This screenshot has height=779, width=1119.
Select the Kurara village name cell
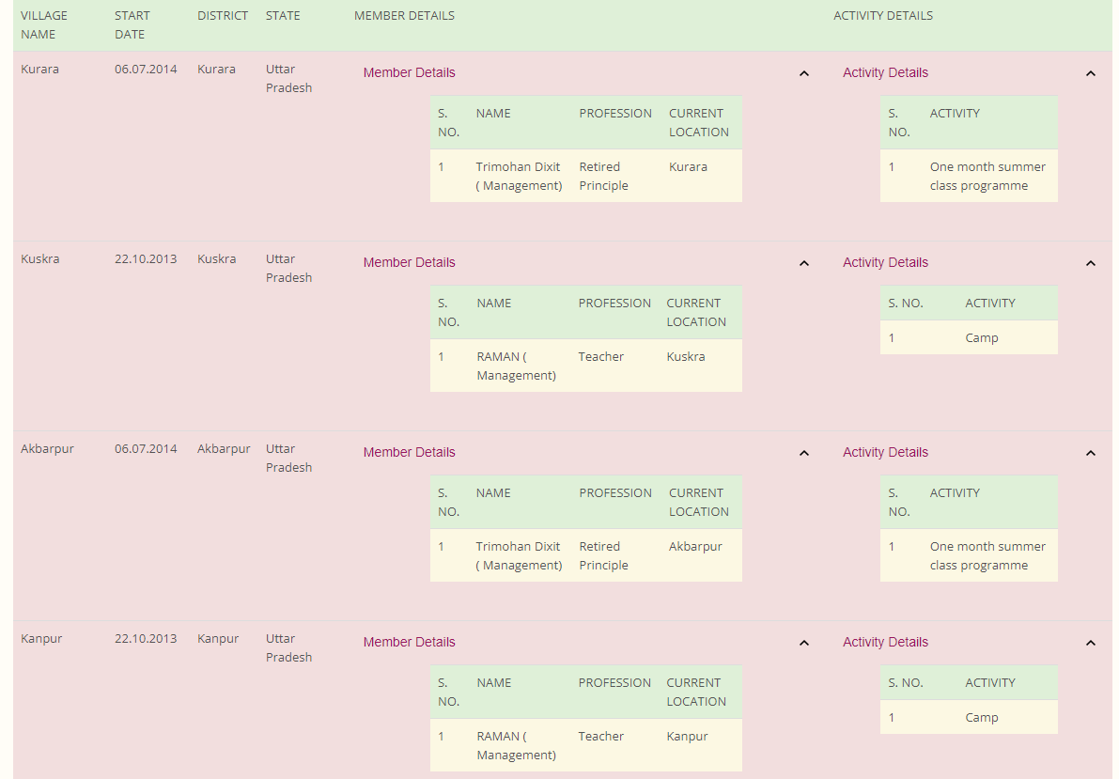coord(39,70)
